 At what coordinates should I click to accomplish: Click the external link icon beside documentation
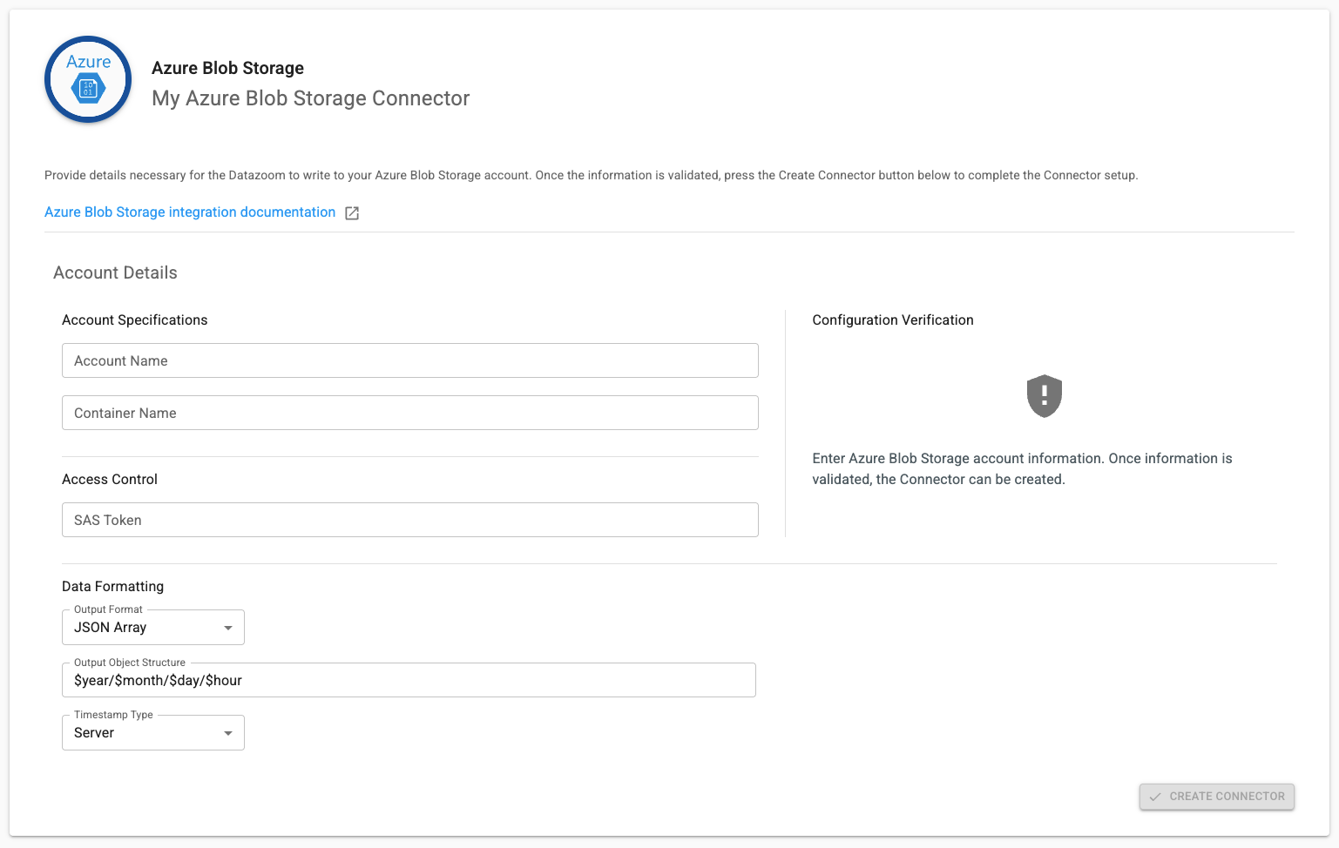point(352,213)
